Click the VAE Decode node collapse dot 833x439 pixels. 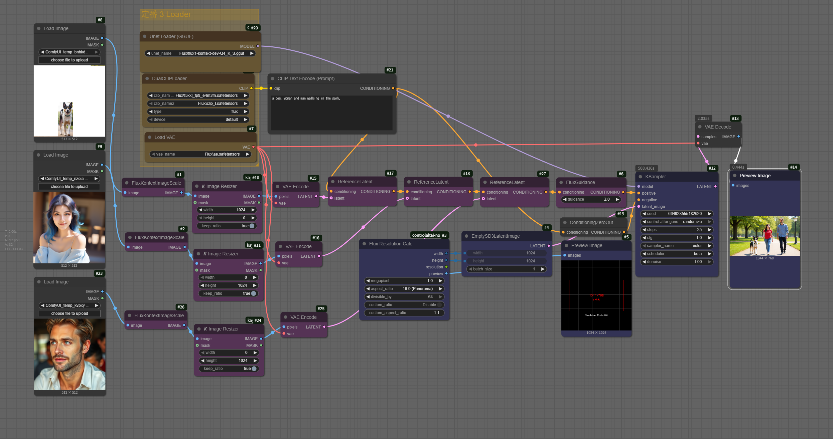700,127
